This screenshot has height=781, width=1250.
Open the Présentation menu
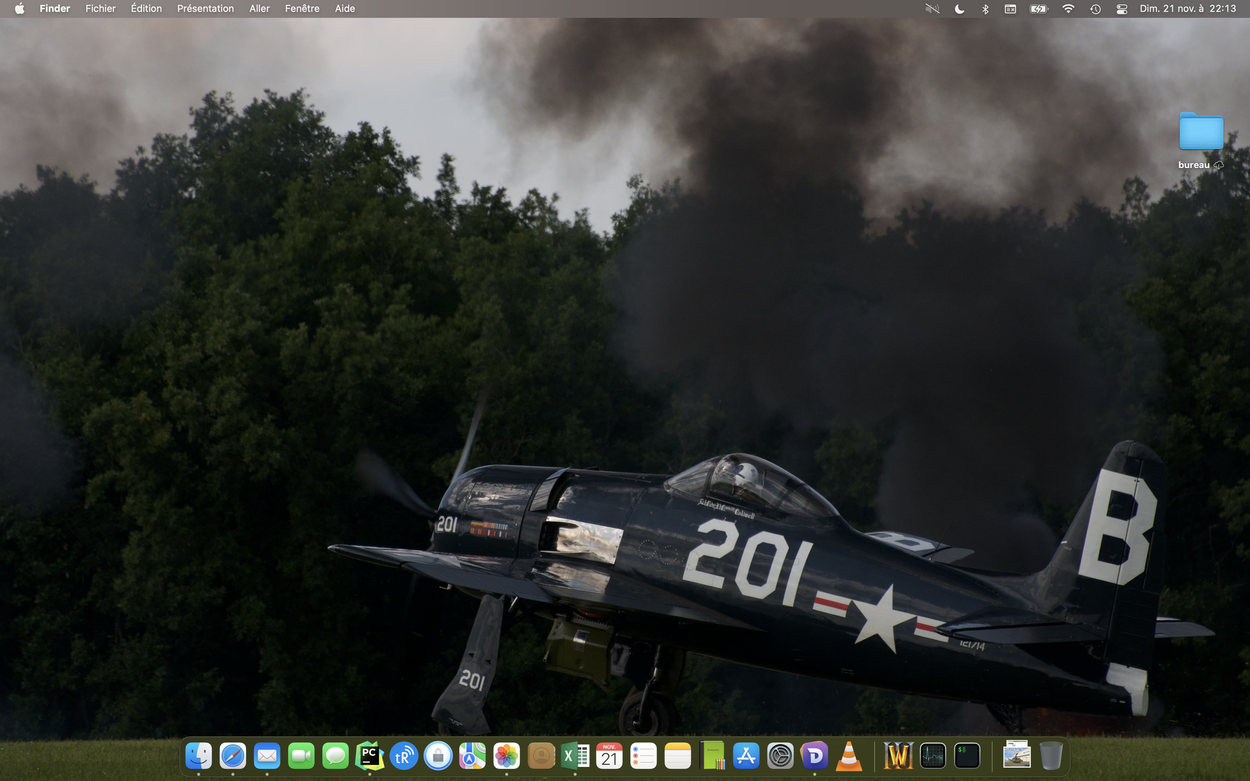point(205,9)
